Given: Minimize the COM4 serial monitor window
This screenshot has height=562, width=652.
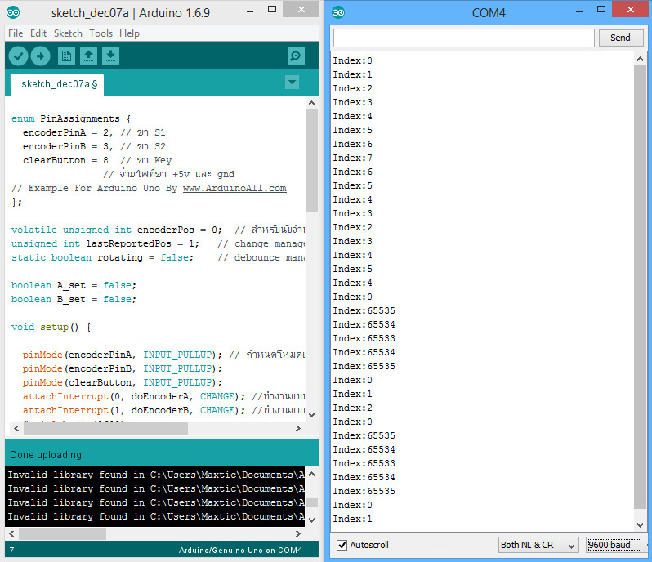Looking at the screenshot, I should tap(579, 11).
